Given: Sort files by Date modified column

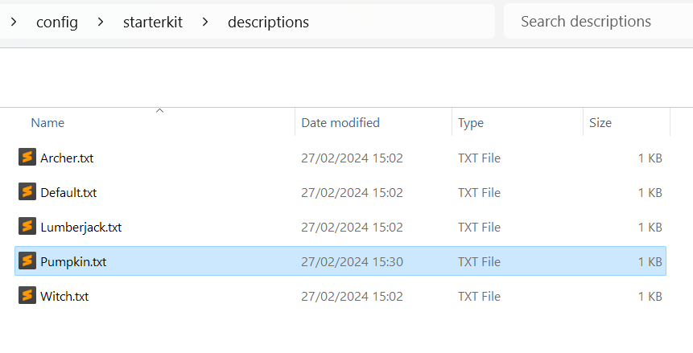Looking at the screenshot, I should coord(340,123).
